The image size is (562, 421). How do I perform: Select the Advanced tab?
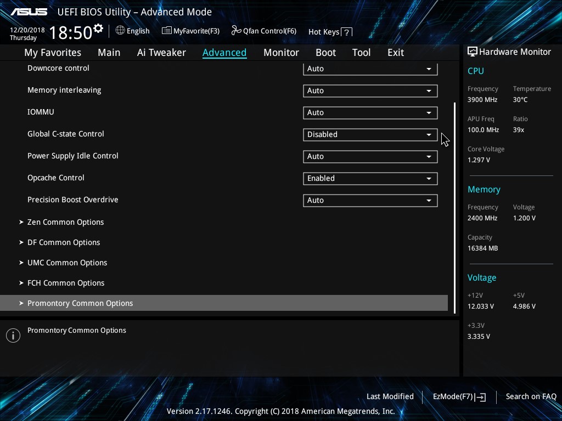(224, 53)
